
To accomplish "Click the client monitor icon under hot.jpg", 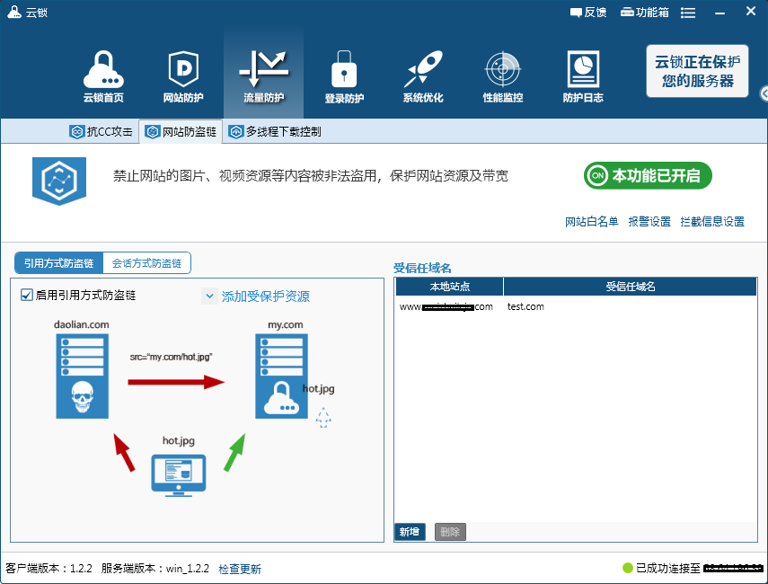I will coord(178,475).
